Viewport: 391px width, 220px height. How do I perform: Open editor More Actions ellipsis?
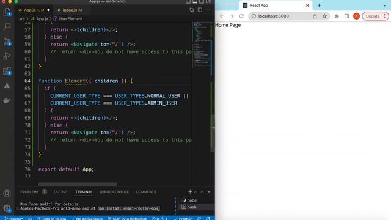[208, 10]
